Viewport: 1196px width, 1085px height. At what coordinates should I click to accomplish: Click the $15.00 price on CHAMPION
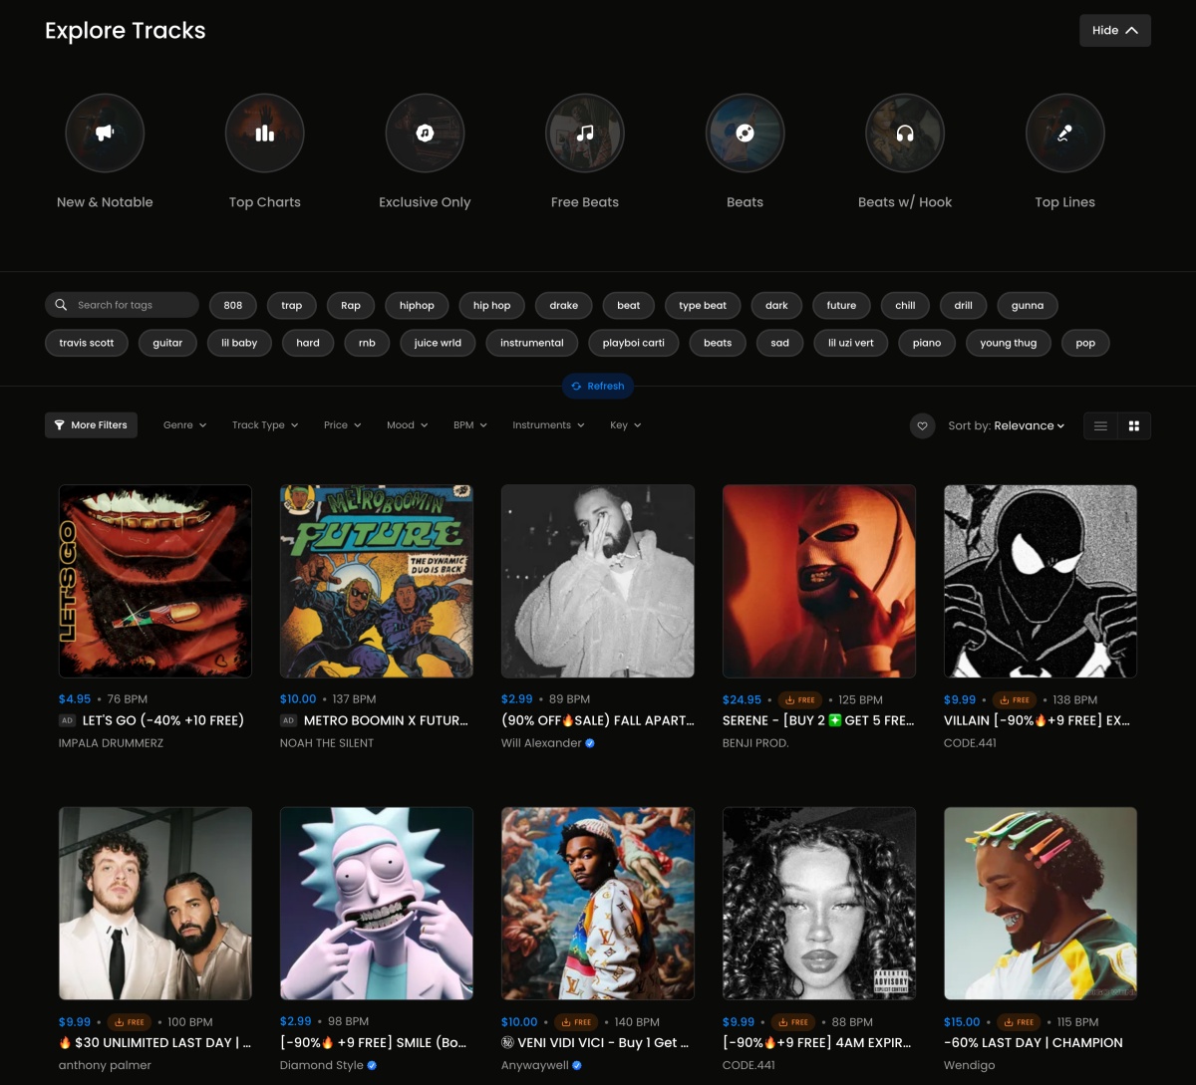(x=962, y=1022)
